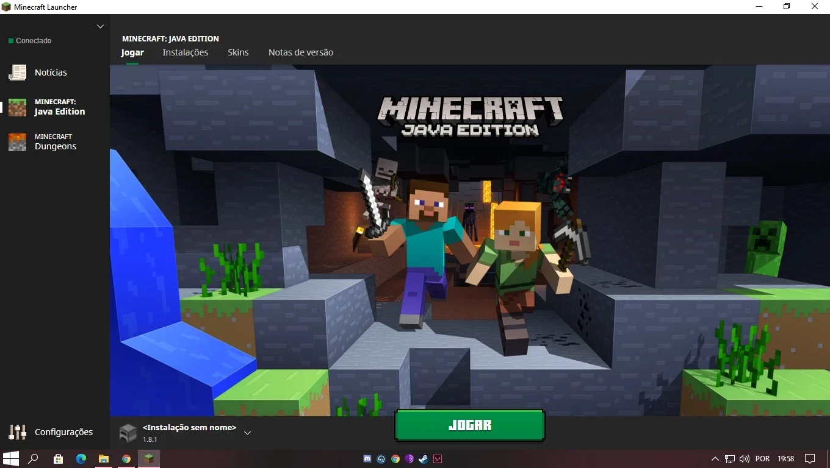The image size is (830, 468).
Task: Switch to the Skins tab
Action: [x=238, y=52]
